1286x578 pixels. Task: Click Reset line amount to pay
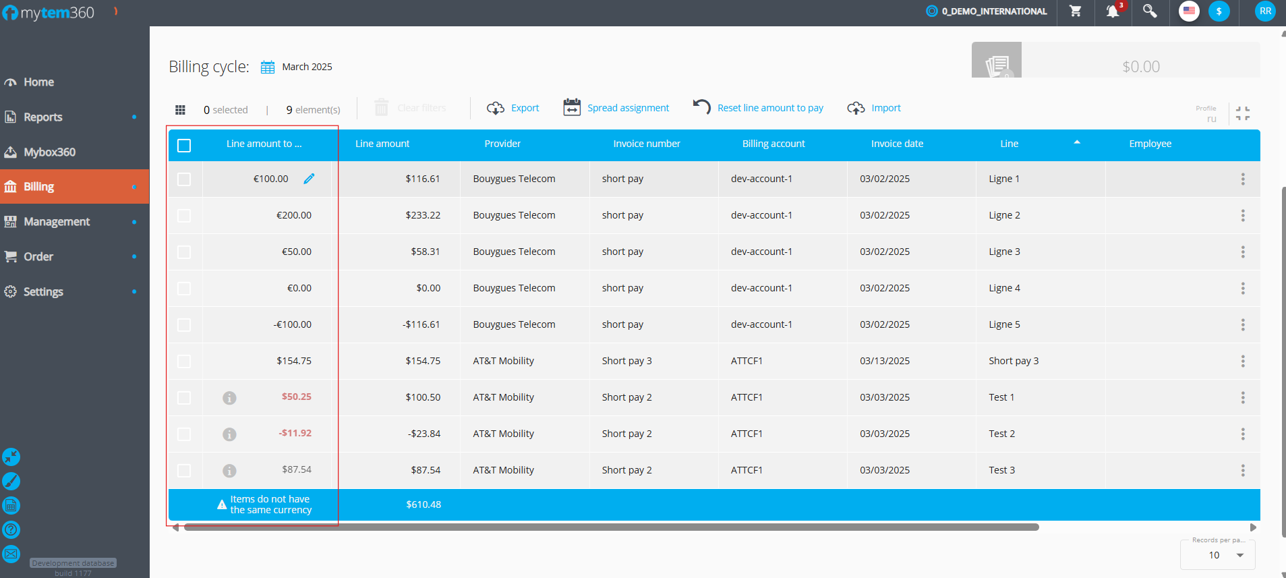click(x=759, y=108)
